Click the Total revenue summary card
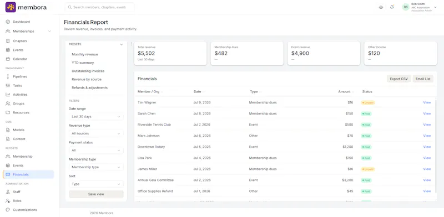 coord(170,53)
